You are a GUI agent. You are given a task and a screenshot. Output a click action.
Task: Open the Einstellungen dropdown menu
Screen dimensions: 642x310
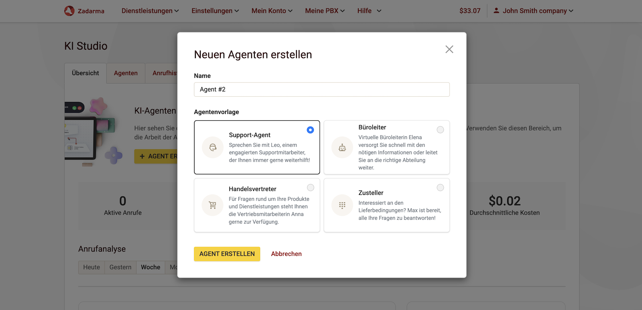(x=215, y=11)
